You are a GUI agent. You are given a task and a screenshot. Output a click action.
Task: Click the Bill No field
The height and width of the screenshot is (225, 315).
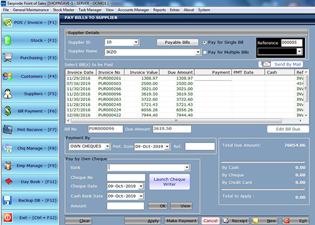tap(105, 129)
